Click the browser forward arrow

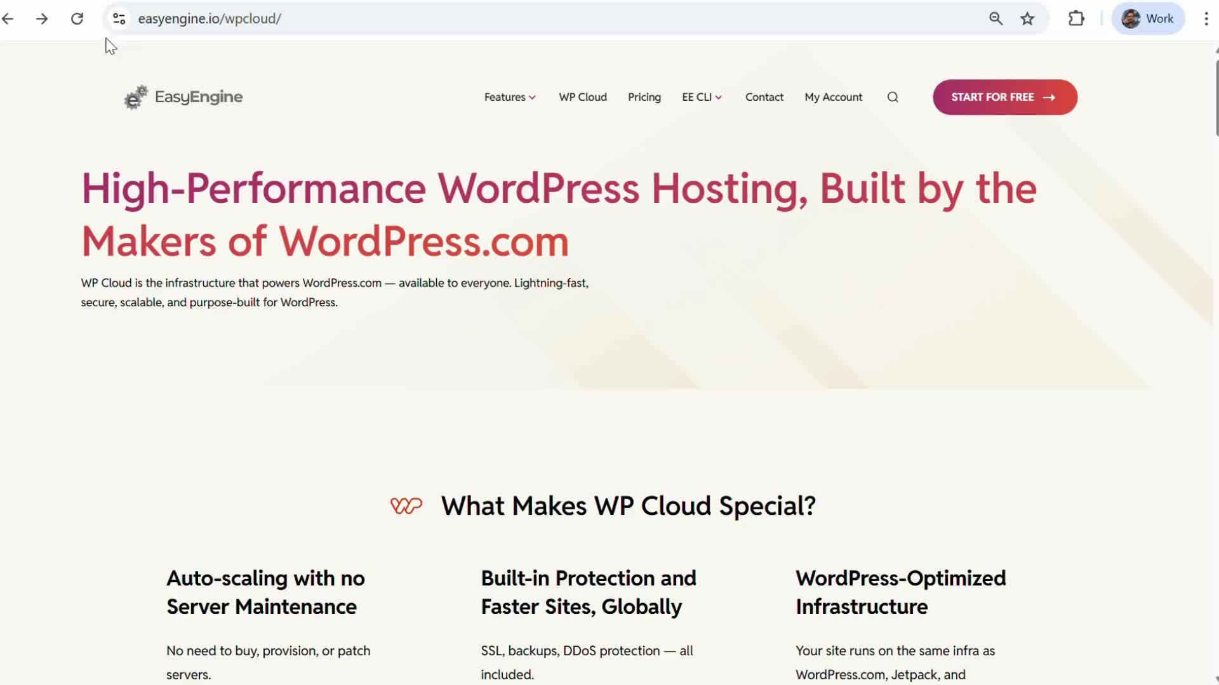coord(42,18)
